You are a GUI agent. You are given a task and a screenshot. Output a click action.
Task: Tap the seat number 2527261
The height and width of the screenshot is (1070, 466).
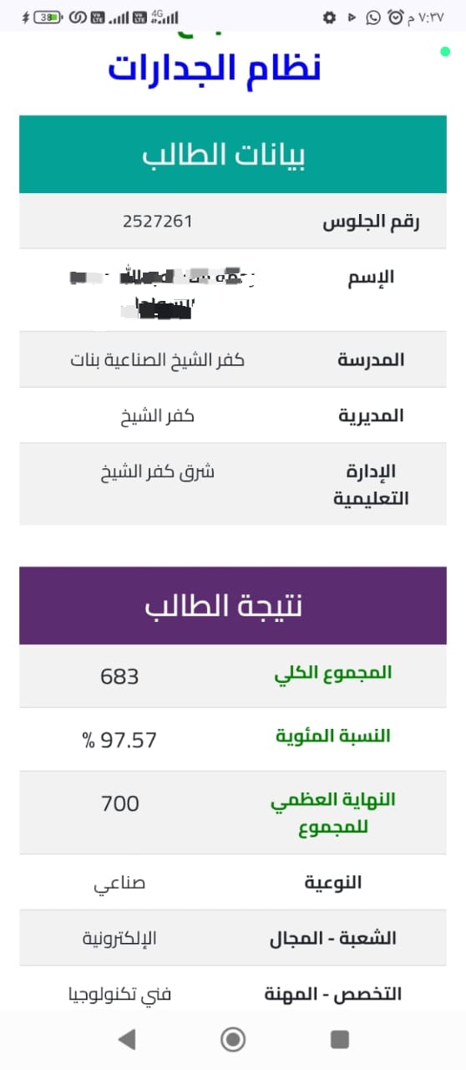pos(158,221)
